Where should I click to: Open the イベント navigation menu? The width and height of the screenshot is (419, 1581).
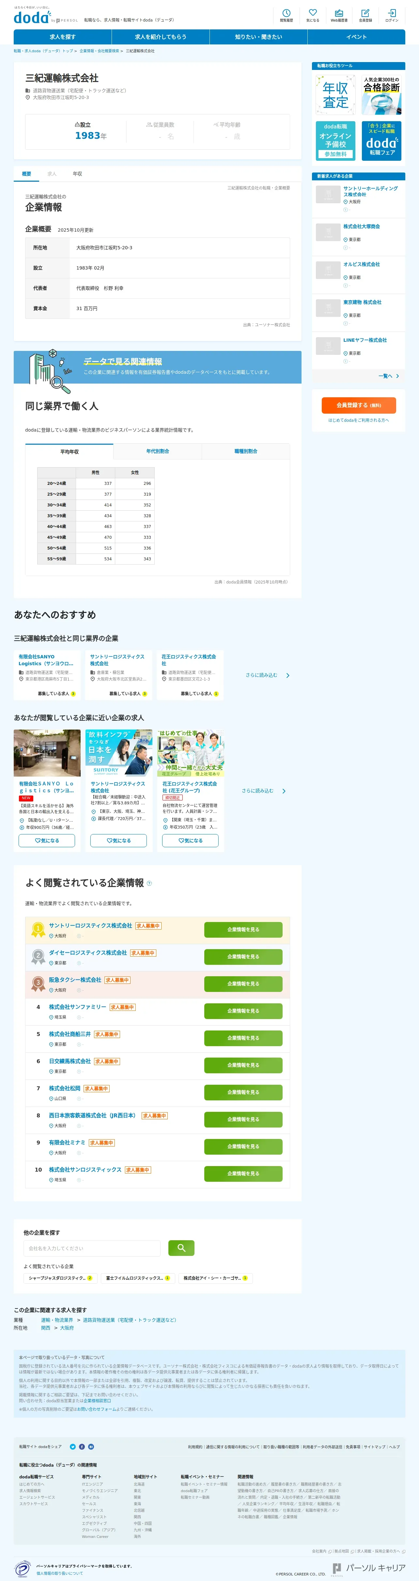[357, 37]
